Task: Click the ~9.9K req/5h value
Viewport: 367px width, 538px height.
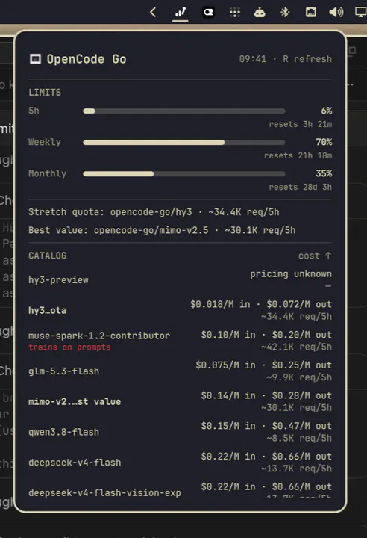Action: [x=299, y=377]
